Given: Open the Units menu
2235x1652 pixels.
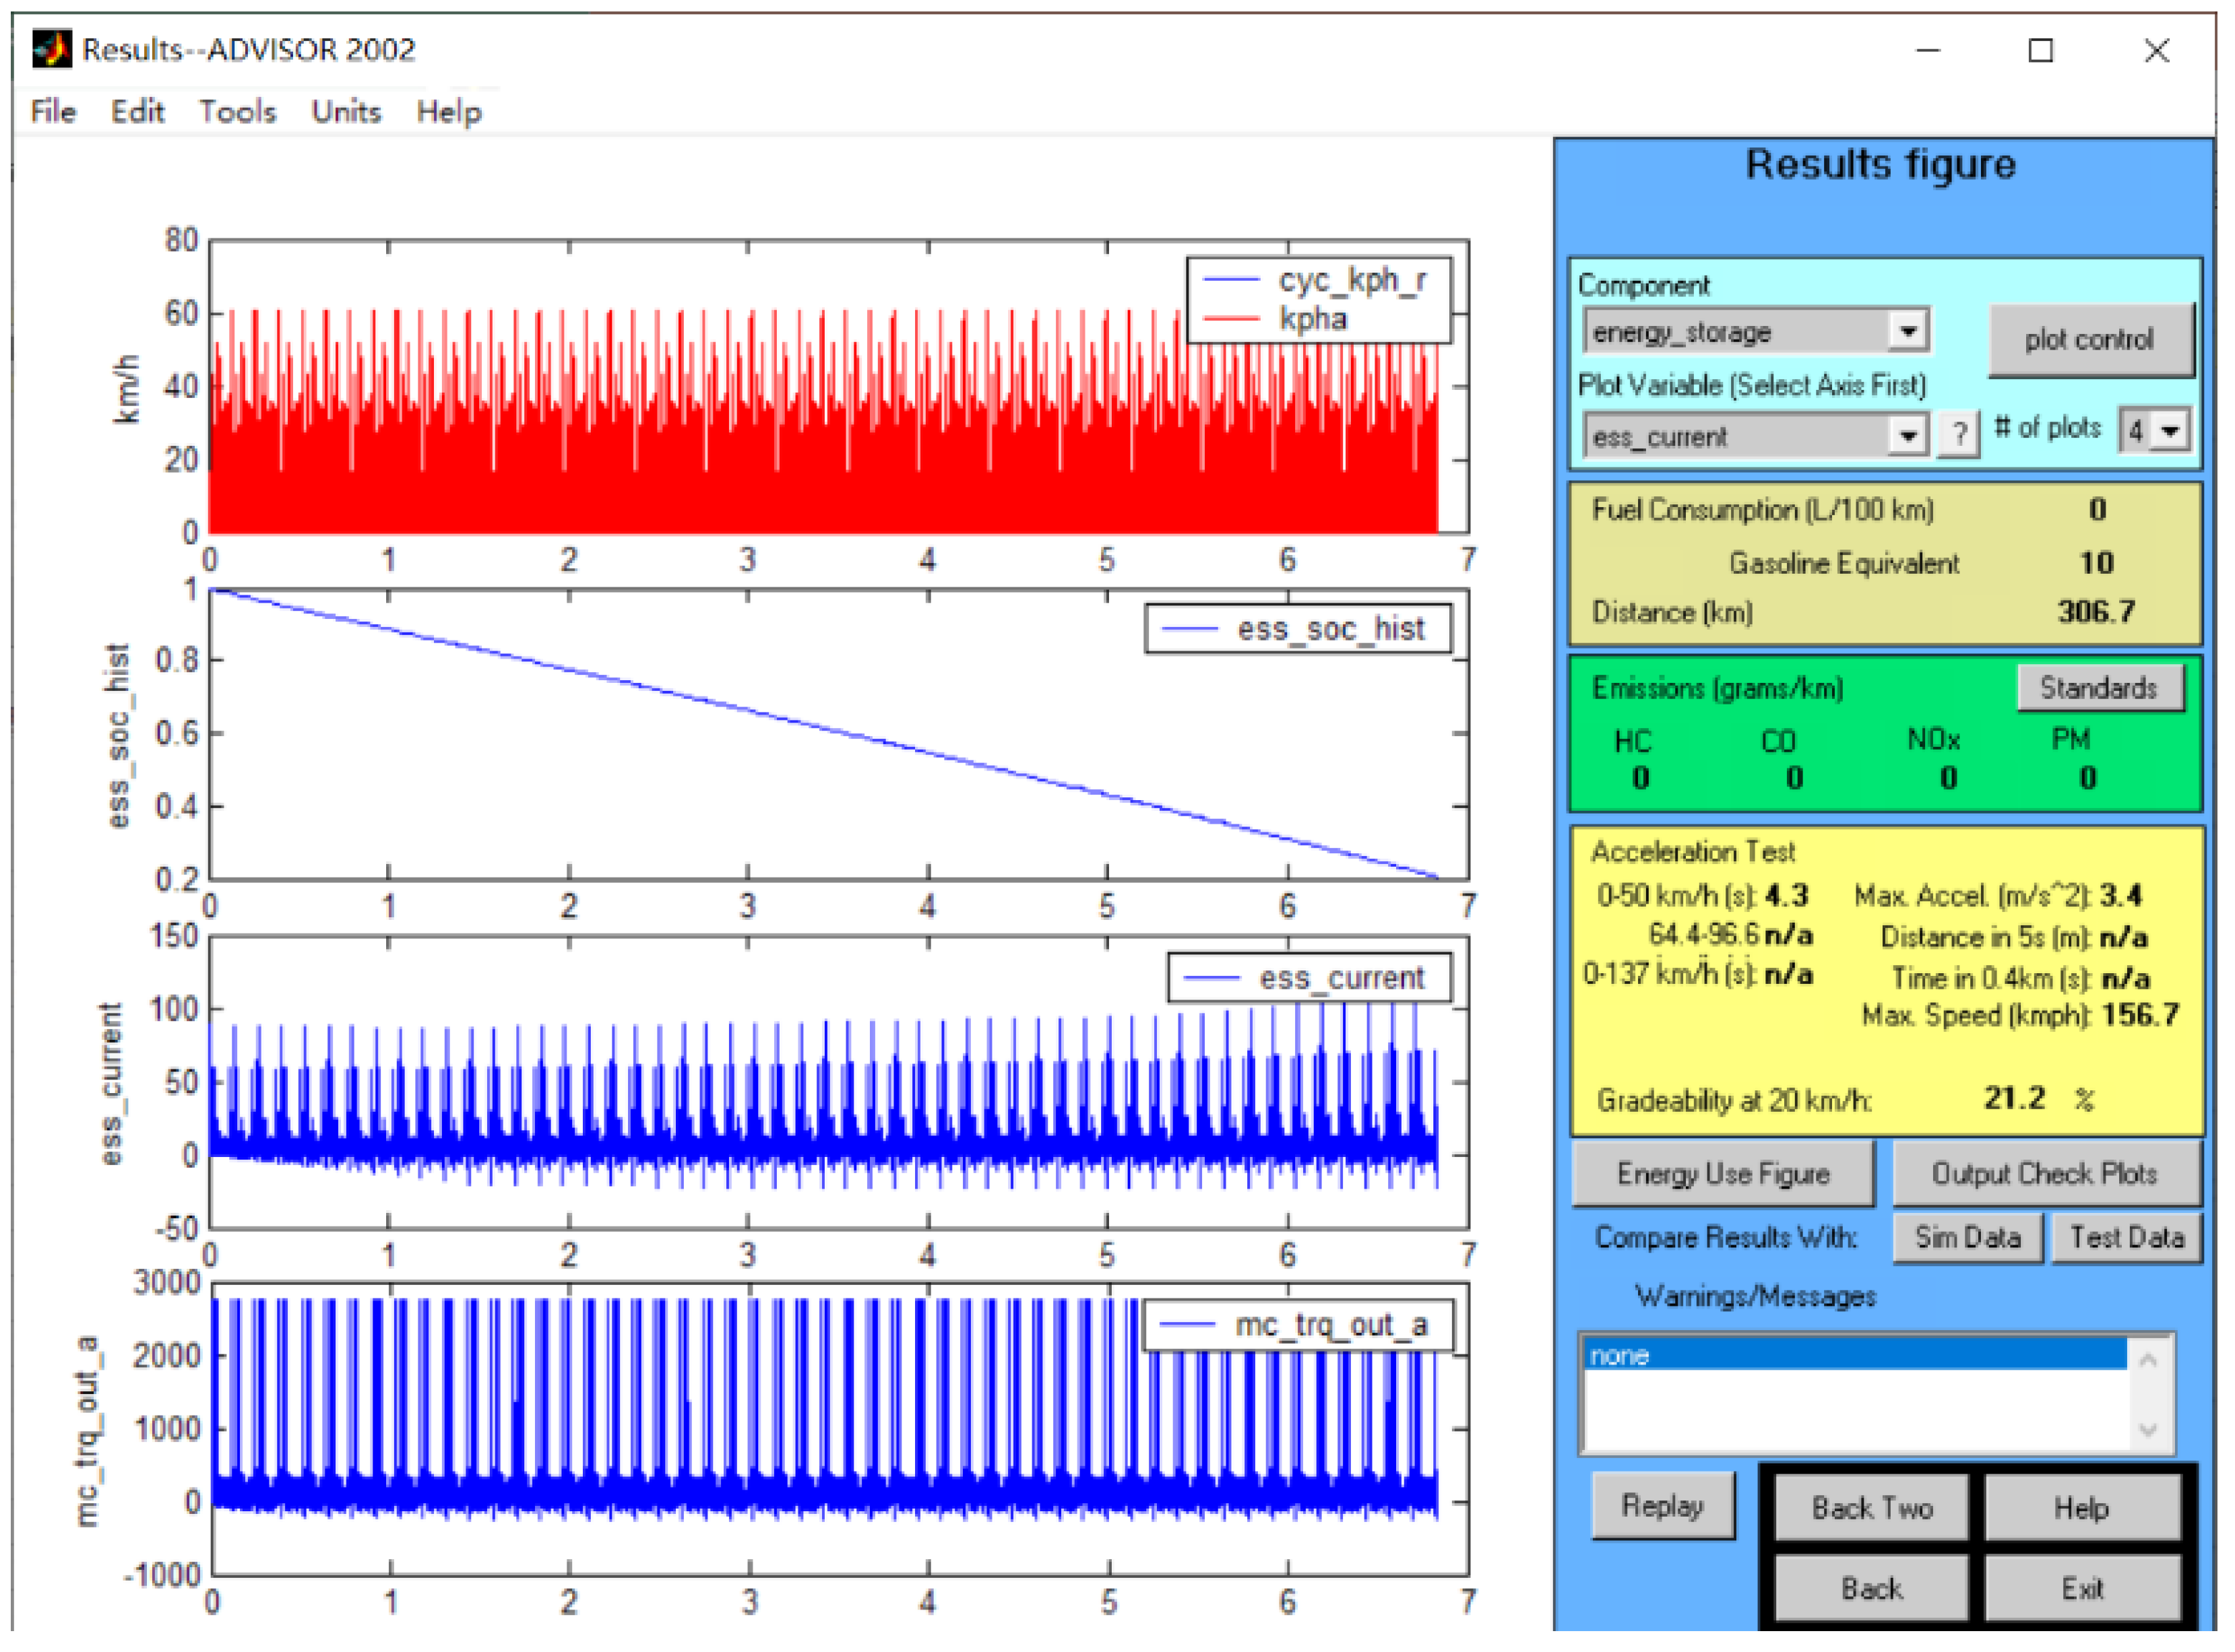Looking at the screenshot, I should 345,111.
